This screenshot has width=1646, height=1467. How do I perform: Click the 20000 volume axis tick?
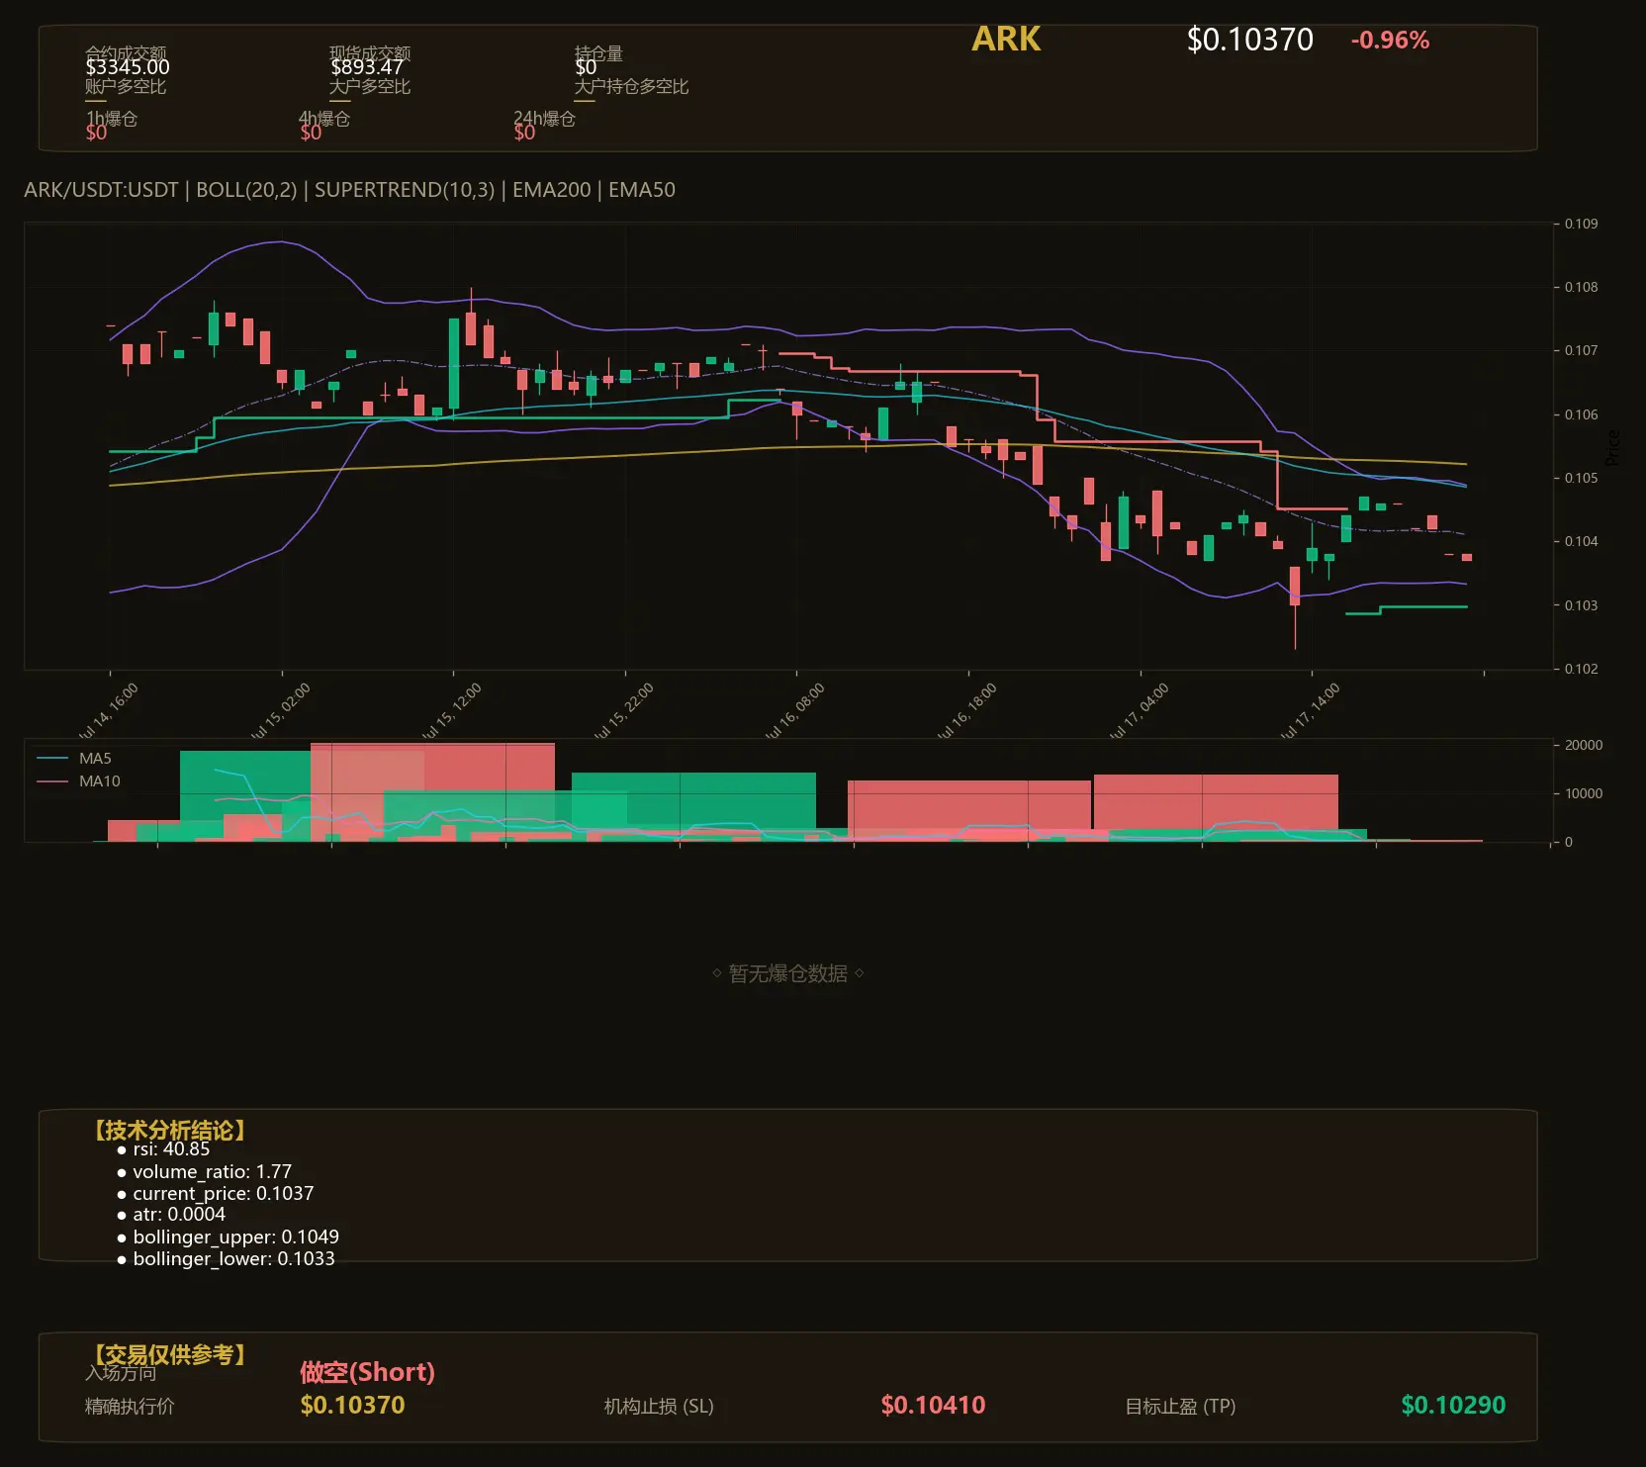(1583, 745)
